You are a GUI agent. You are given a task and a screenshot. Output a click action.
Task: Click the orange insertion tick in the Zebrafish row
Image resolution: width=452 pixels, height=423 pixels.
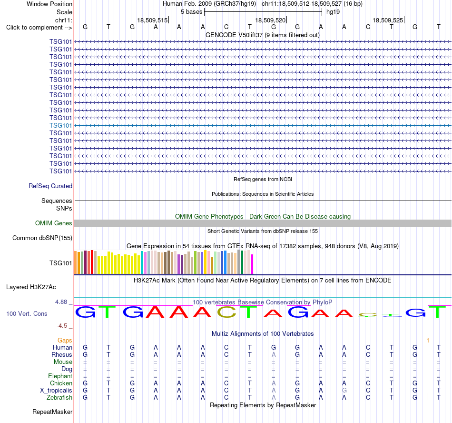(428, 397)
